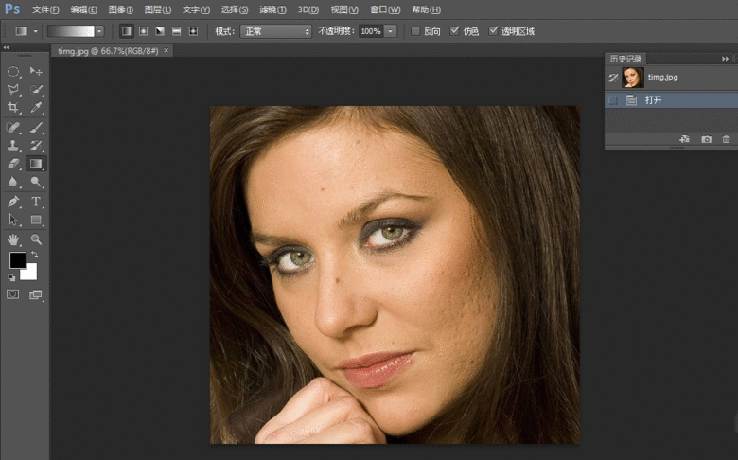Open the gradient picker dropdown arrow
Screen dimensions: 738x460
[x=98, y=31]
